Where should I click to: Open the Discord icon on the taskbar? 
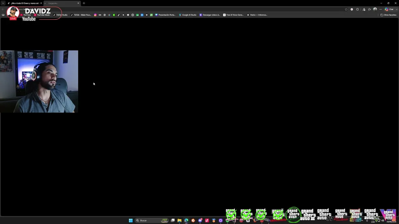pyautogui.click(x=200, y=221)
